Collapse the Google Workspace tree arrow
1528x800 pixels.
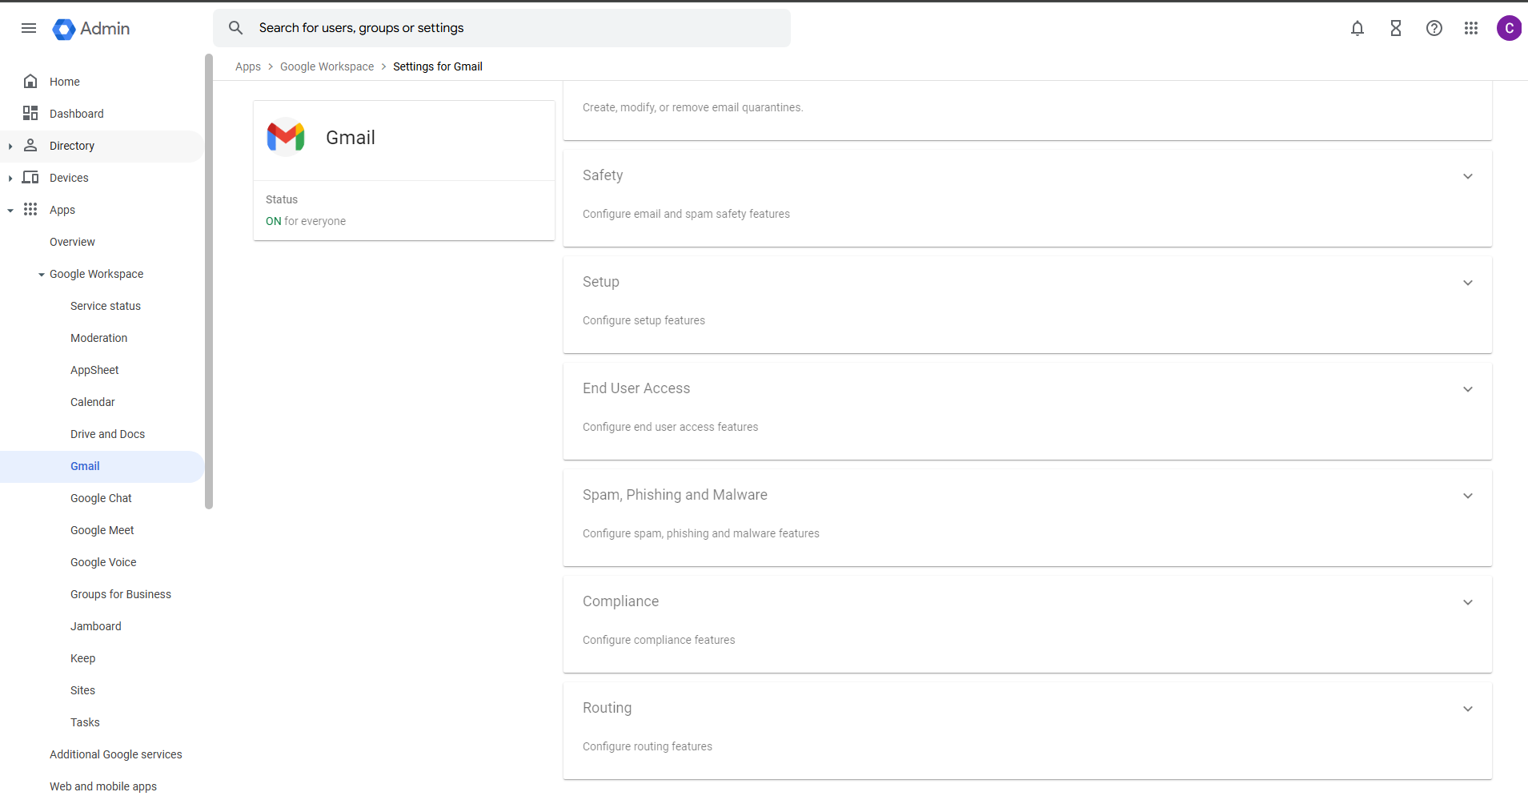coord(42,274)
